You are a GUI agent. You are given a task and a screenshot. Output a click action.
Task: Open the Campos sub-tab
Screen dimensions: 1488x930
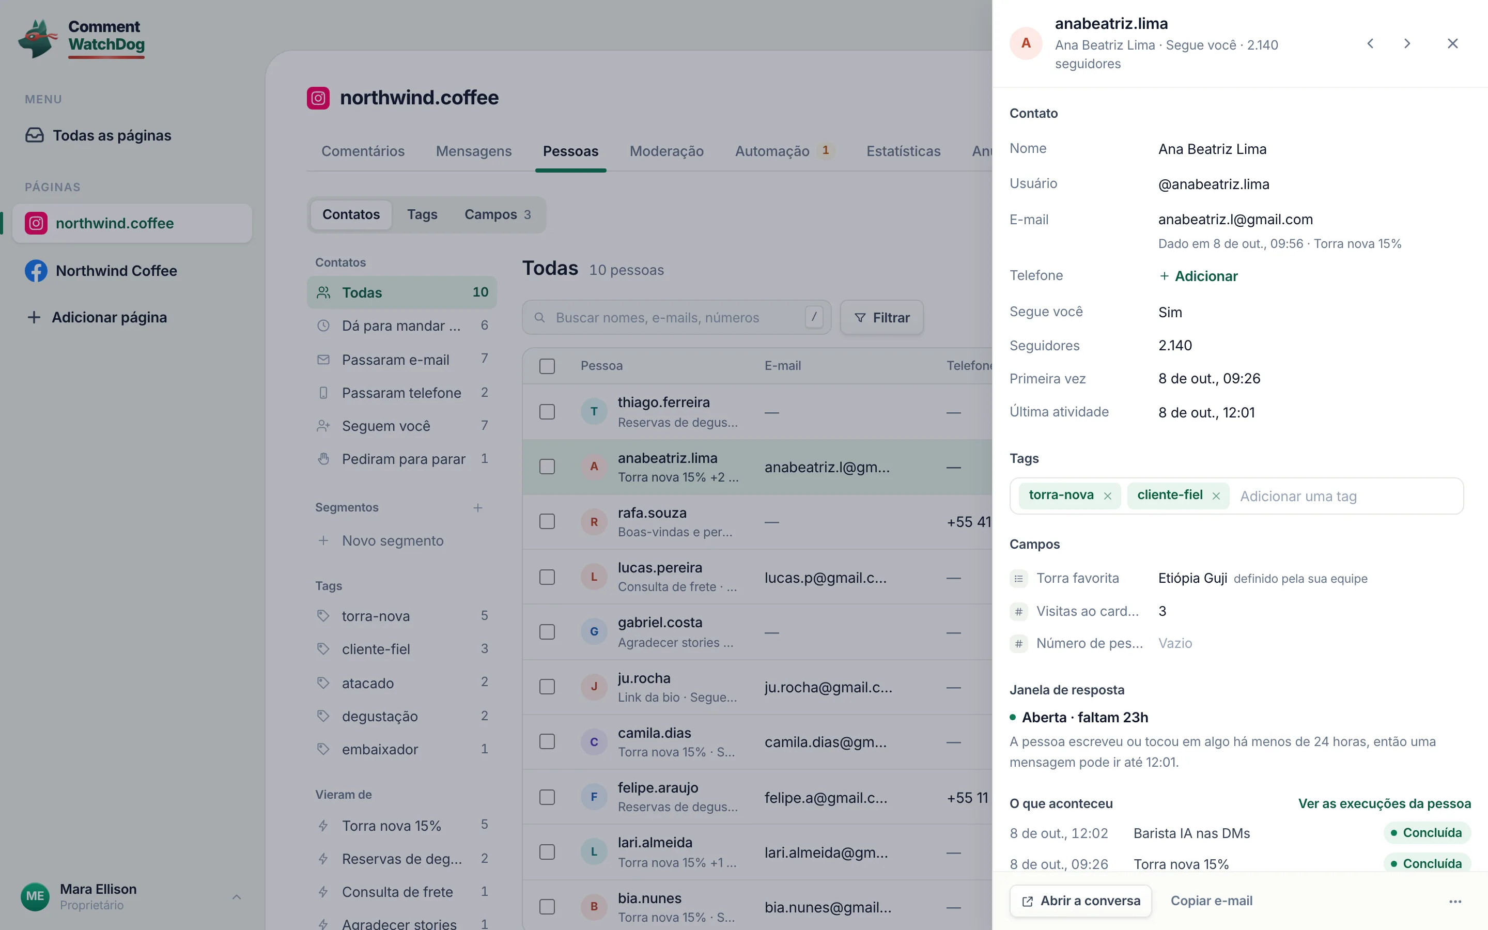coord(498,214)
